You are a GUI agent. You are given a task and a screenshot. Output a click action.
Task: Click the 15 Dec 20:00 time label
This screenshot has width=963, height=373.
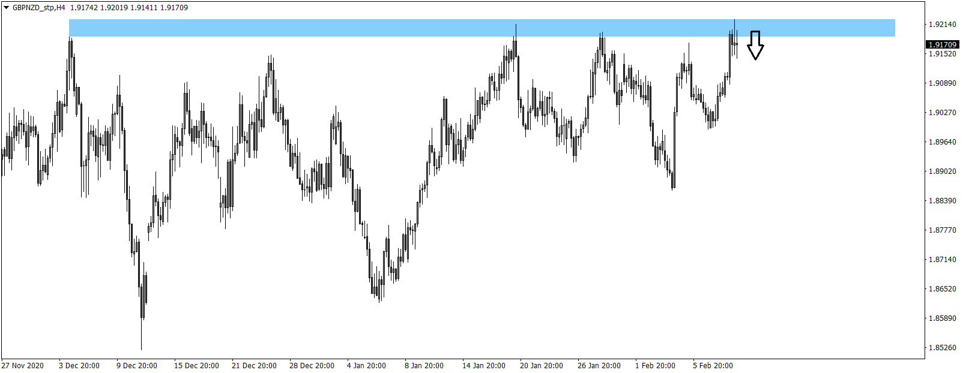(x=196, y=366)
